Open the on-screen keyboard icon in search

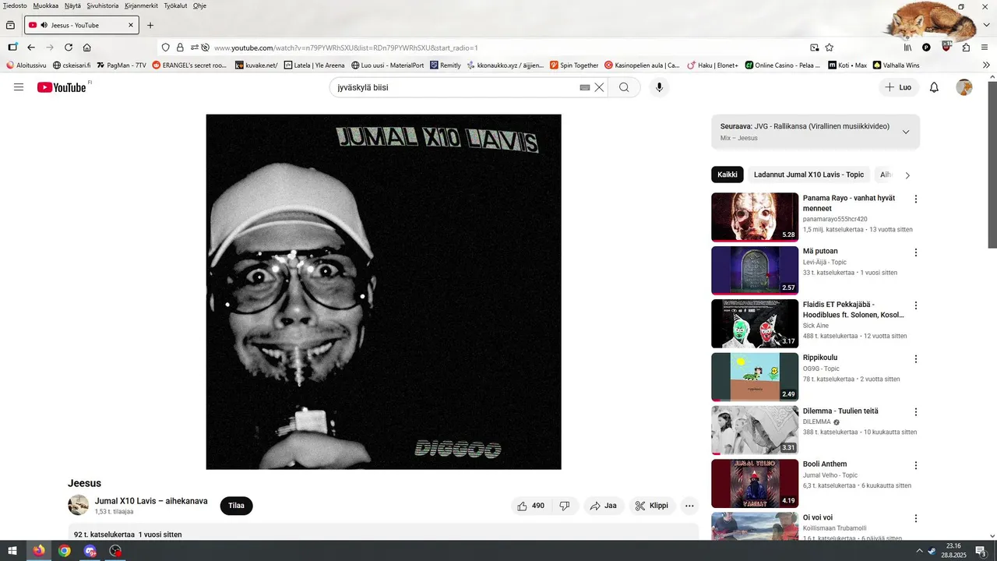(x=585, y=87)
